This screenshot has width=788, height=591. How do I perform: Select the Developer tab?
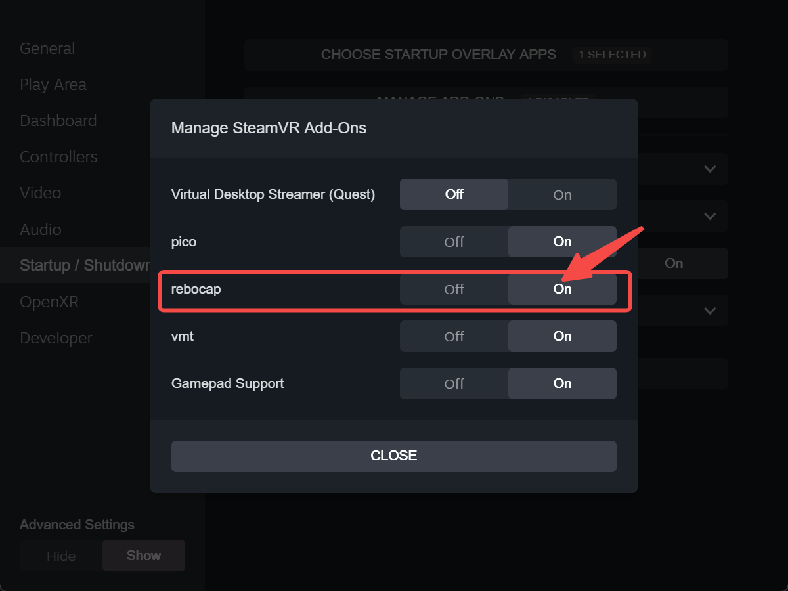pyautogui.click(x=56, y=338)
